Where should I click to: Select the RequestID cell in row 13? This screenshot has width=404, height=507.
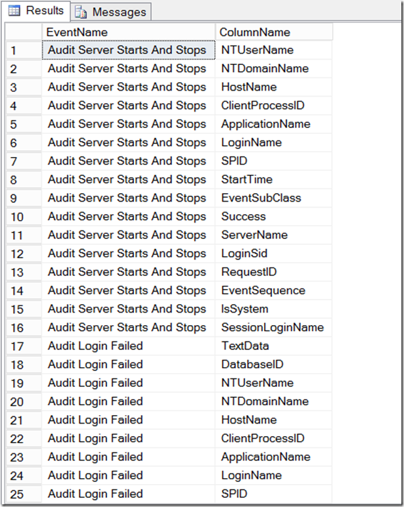[274, 272]
